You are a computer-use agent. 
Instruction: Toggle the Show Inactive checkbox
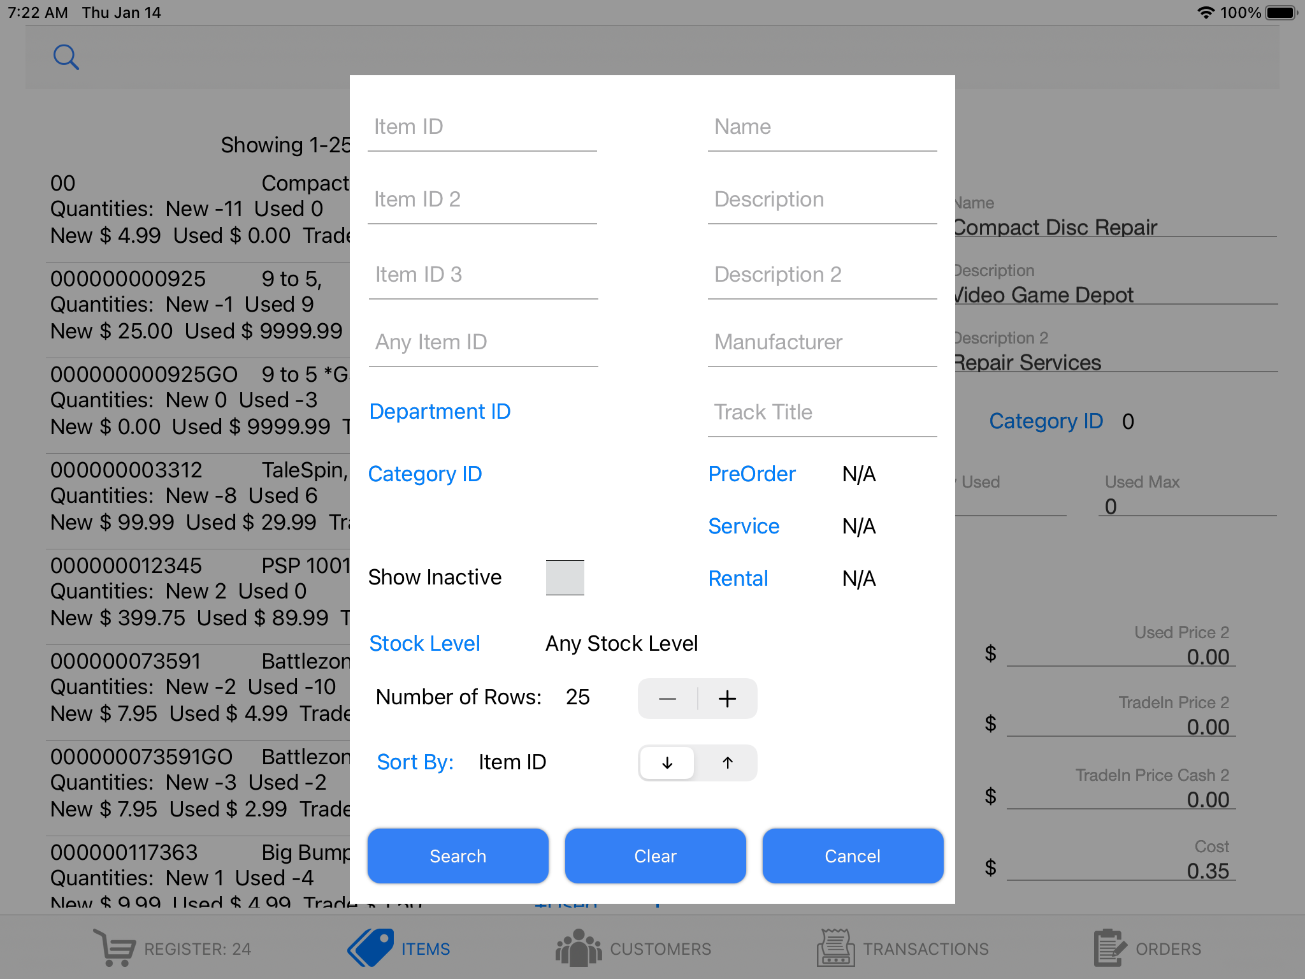pos(565,577)
